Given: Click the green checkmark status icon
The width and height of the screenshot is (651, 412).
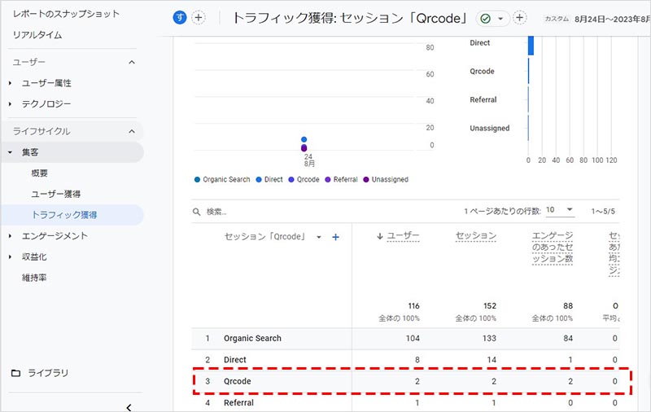Looking at the screenshot, I should (x=485, y=18).
